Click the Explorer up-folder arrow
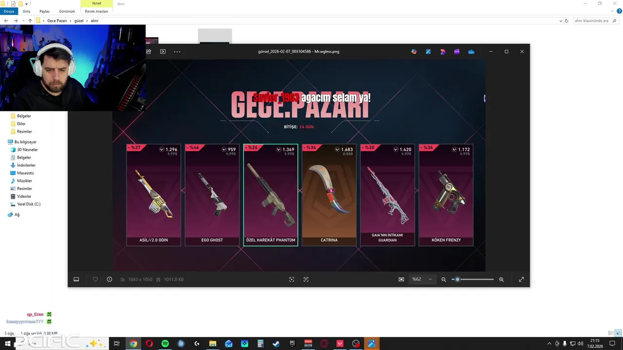The width and height of the screenshot is (623, 350). 30,21
